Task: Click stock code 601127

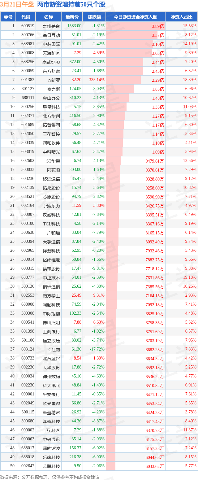Action: 28,89
